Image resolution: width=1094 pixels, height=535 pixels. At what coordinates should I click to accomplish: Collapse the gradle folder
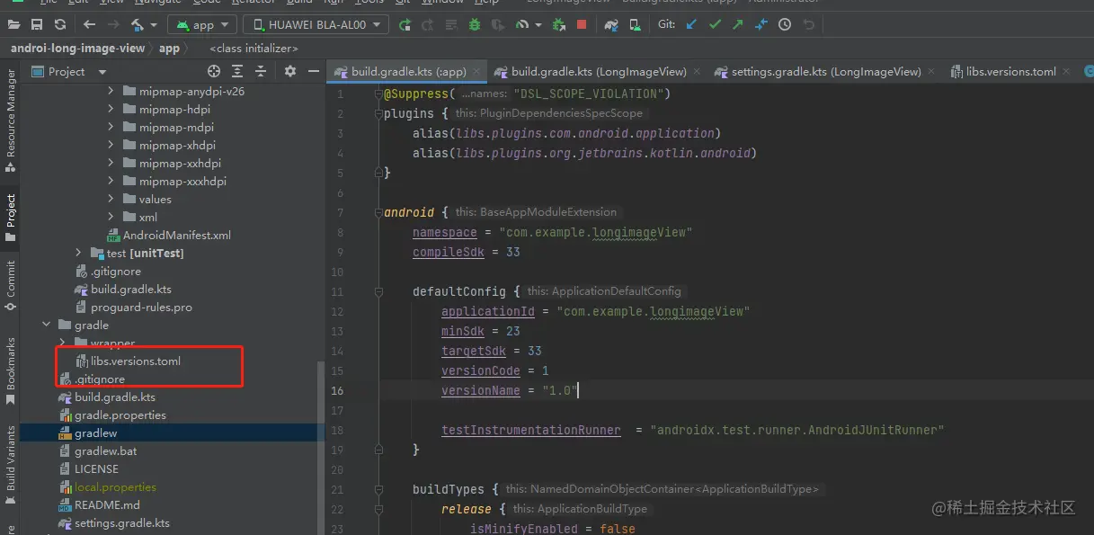47,325
